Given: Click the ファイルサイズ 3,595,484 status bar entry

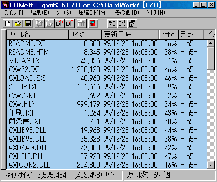Looking at the screenshot, I should pos(62,175).
